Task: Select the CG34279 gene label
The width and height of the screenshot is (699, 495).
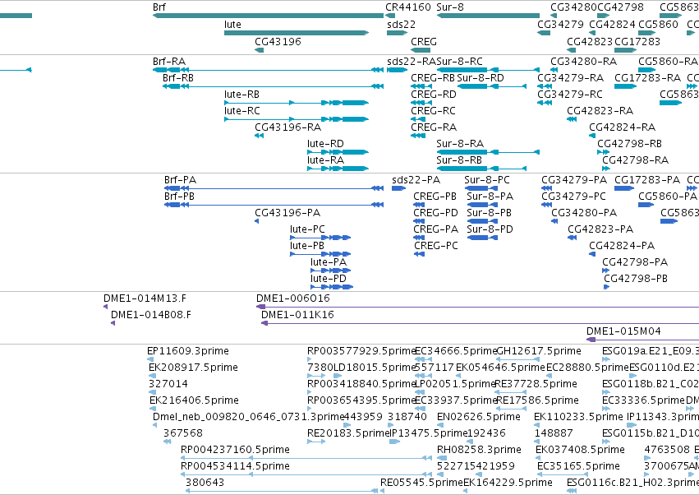Action: pos(560,24)
